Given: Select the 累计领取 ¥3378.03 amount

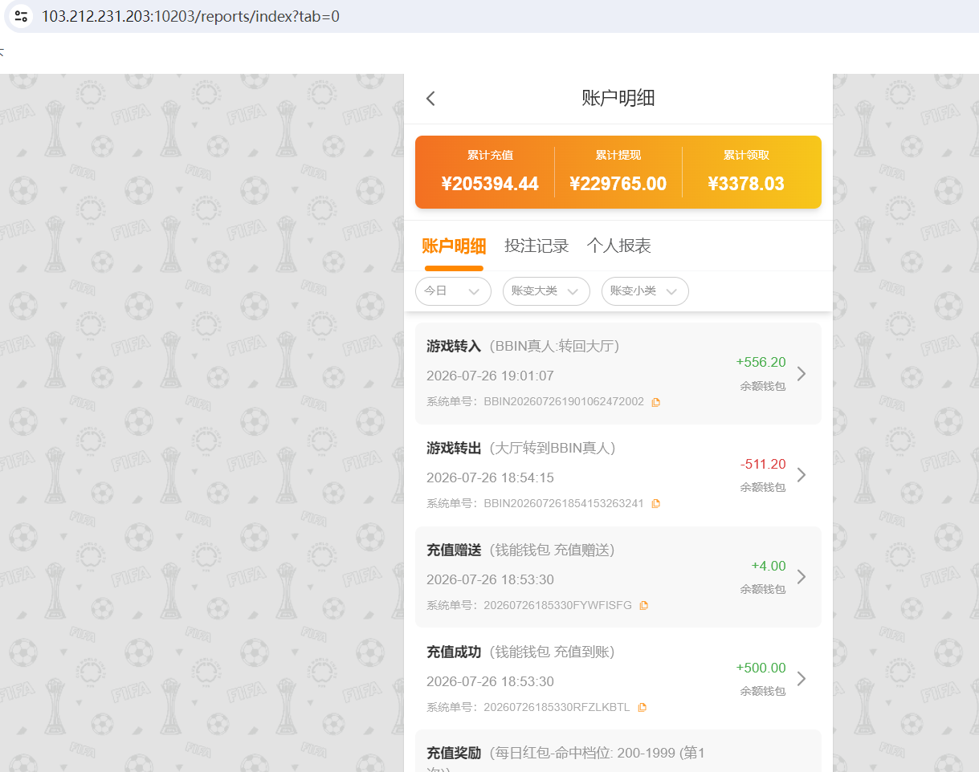Looking at the screenshot, I should click(746, 184).
